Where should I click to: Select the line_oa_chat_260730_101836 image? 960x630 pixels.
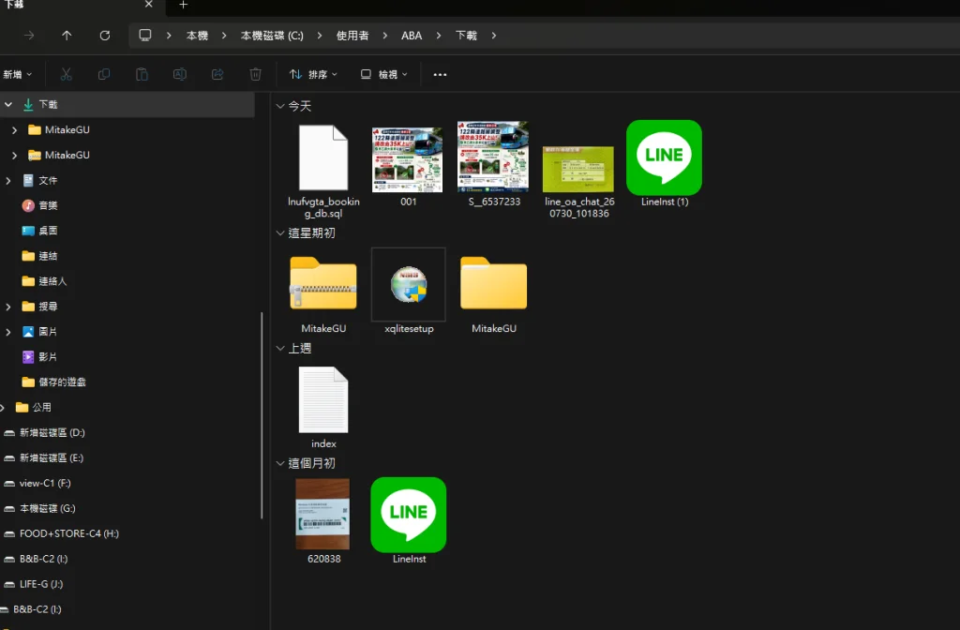(578, 182)
